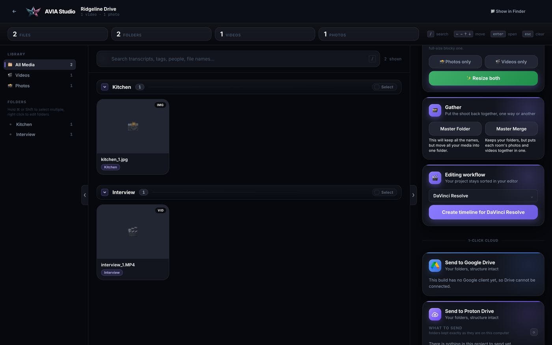The height and width of the screenshot is (345, 552).
Task: Click the Gather card's purple icon
Action: click(435, 110)
